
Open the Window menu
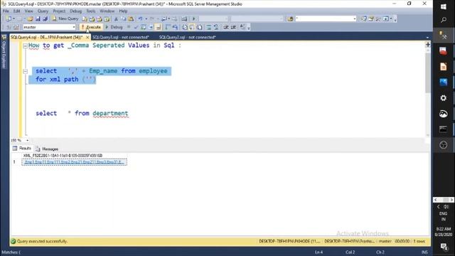(107, 11)
